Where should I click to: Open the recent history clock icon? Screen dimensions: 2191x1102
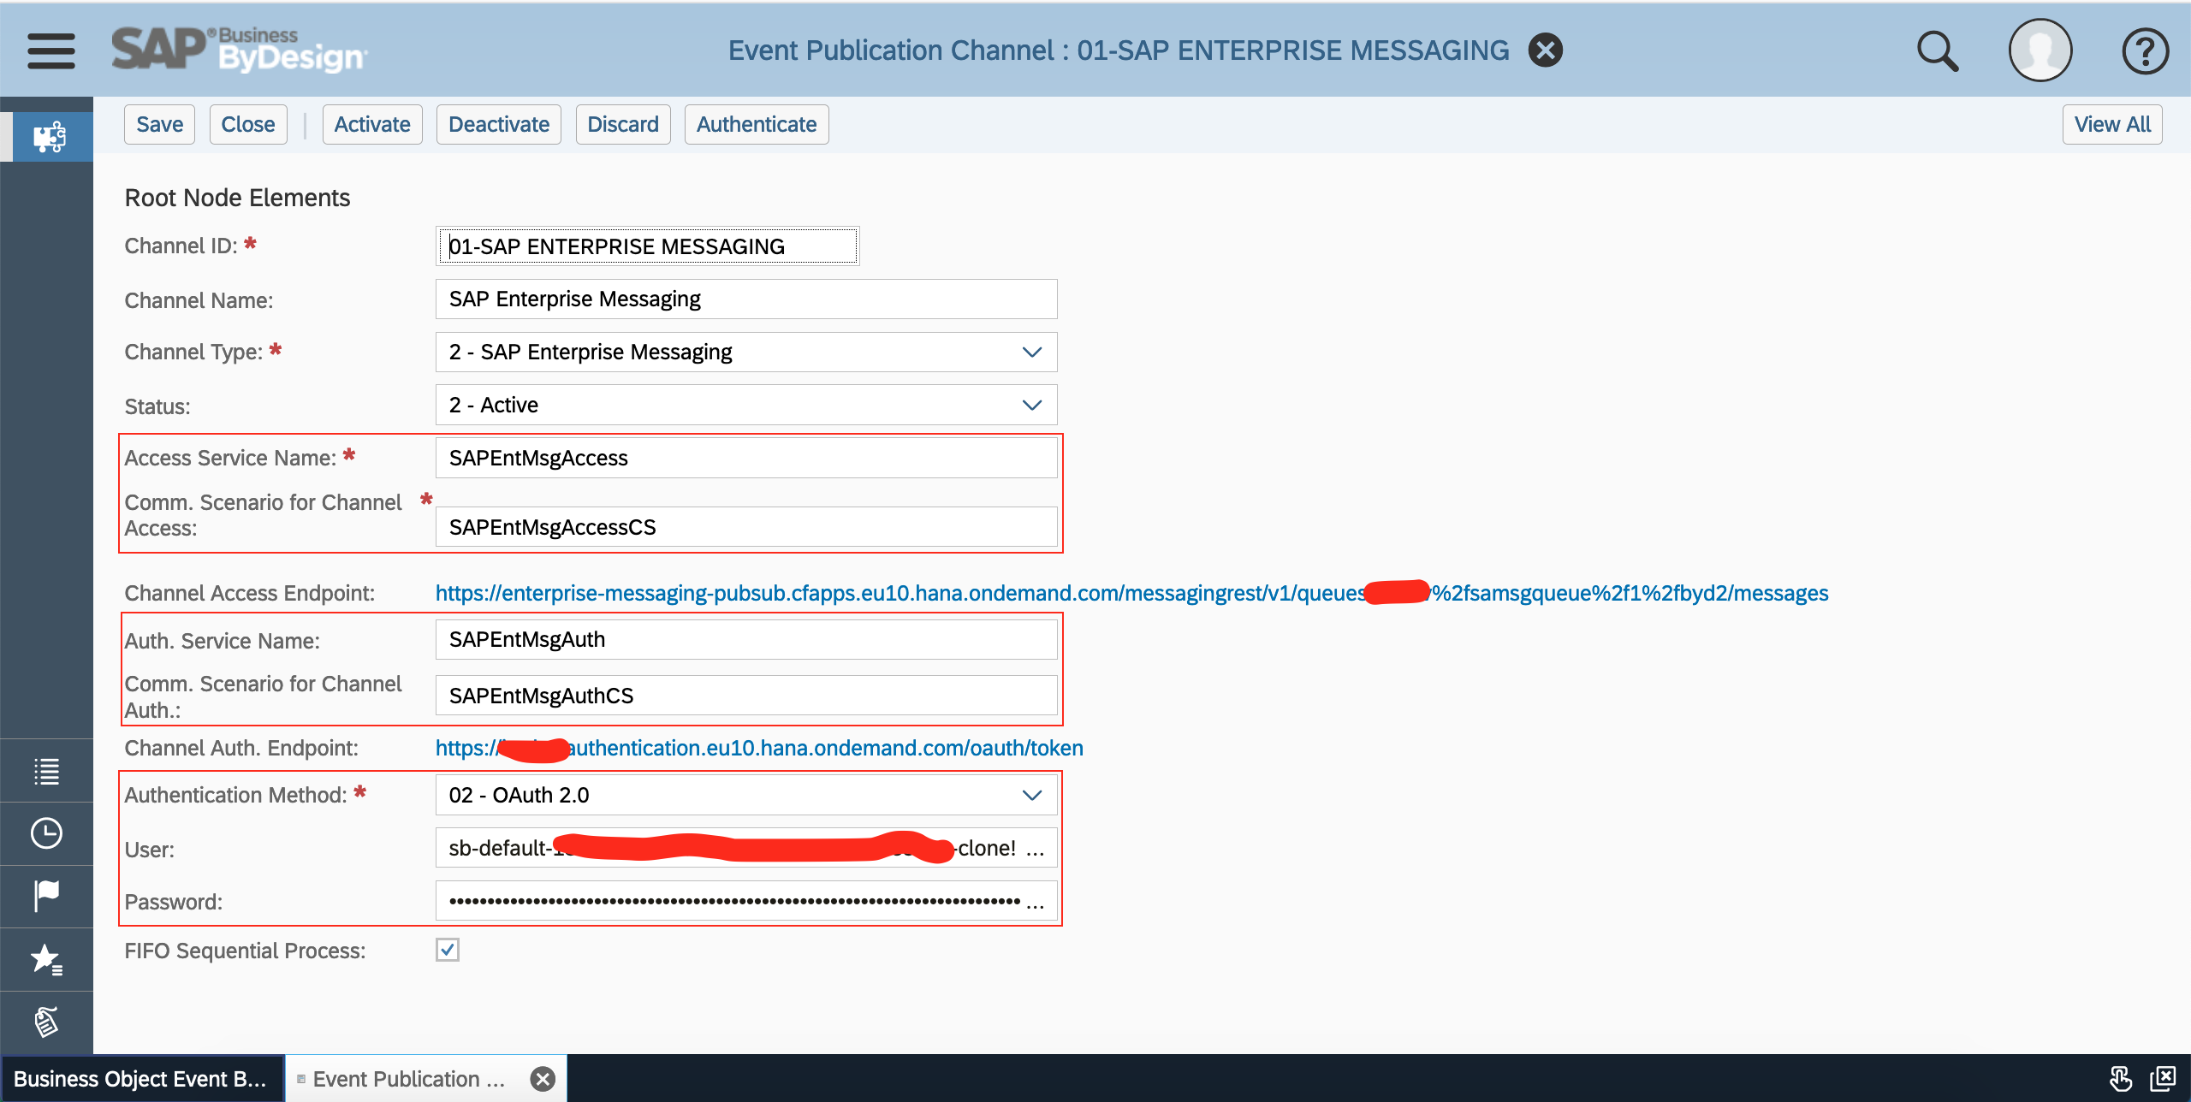coord(46,833)
